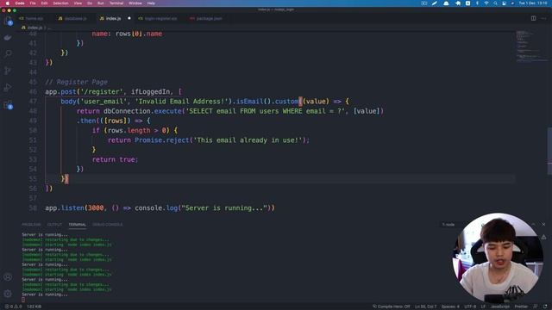Click the Spaces: 4 indentation status
552x310 pixels.
(450, 307)
